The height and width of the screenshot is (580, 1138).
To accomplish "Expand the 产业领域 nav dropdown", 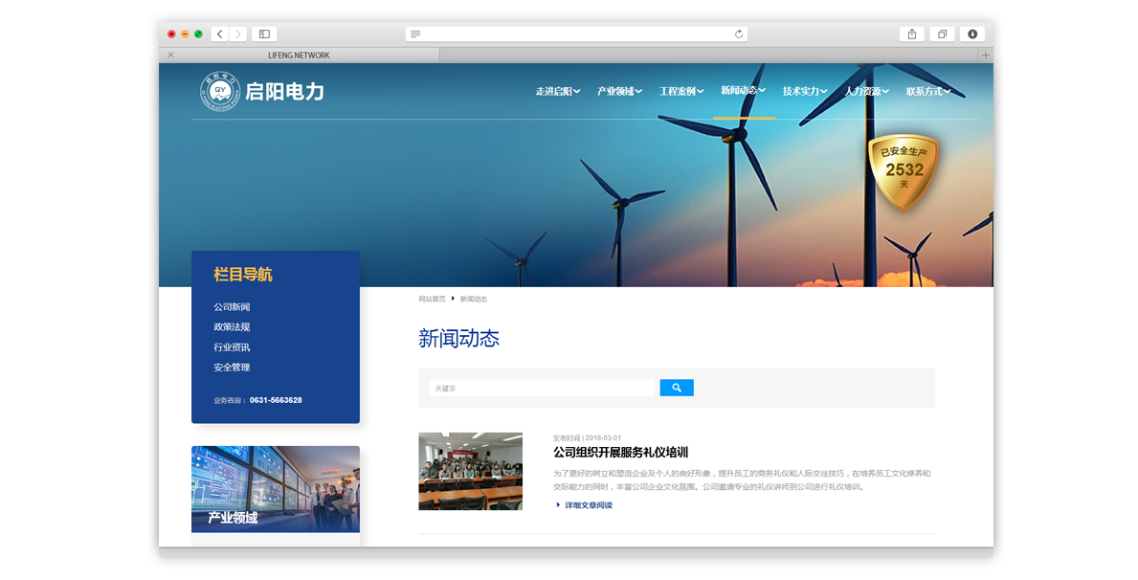I will 619,92.
